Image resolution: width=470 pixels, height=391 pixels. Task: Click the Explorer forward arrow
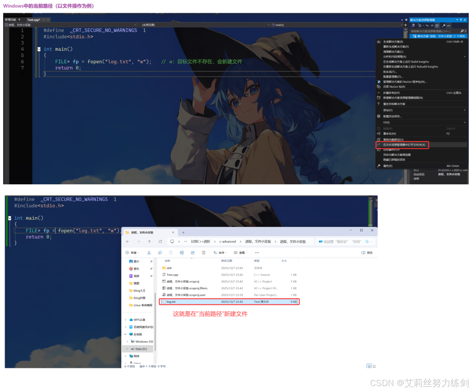139,241
